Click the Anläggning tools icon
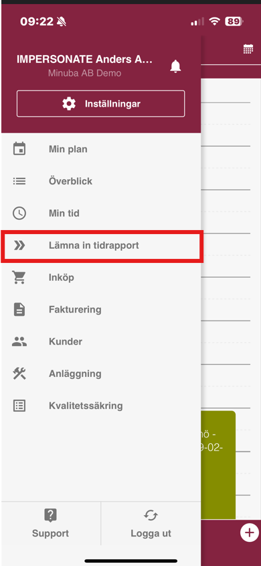 (19, 374)
